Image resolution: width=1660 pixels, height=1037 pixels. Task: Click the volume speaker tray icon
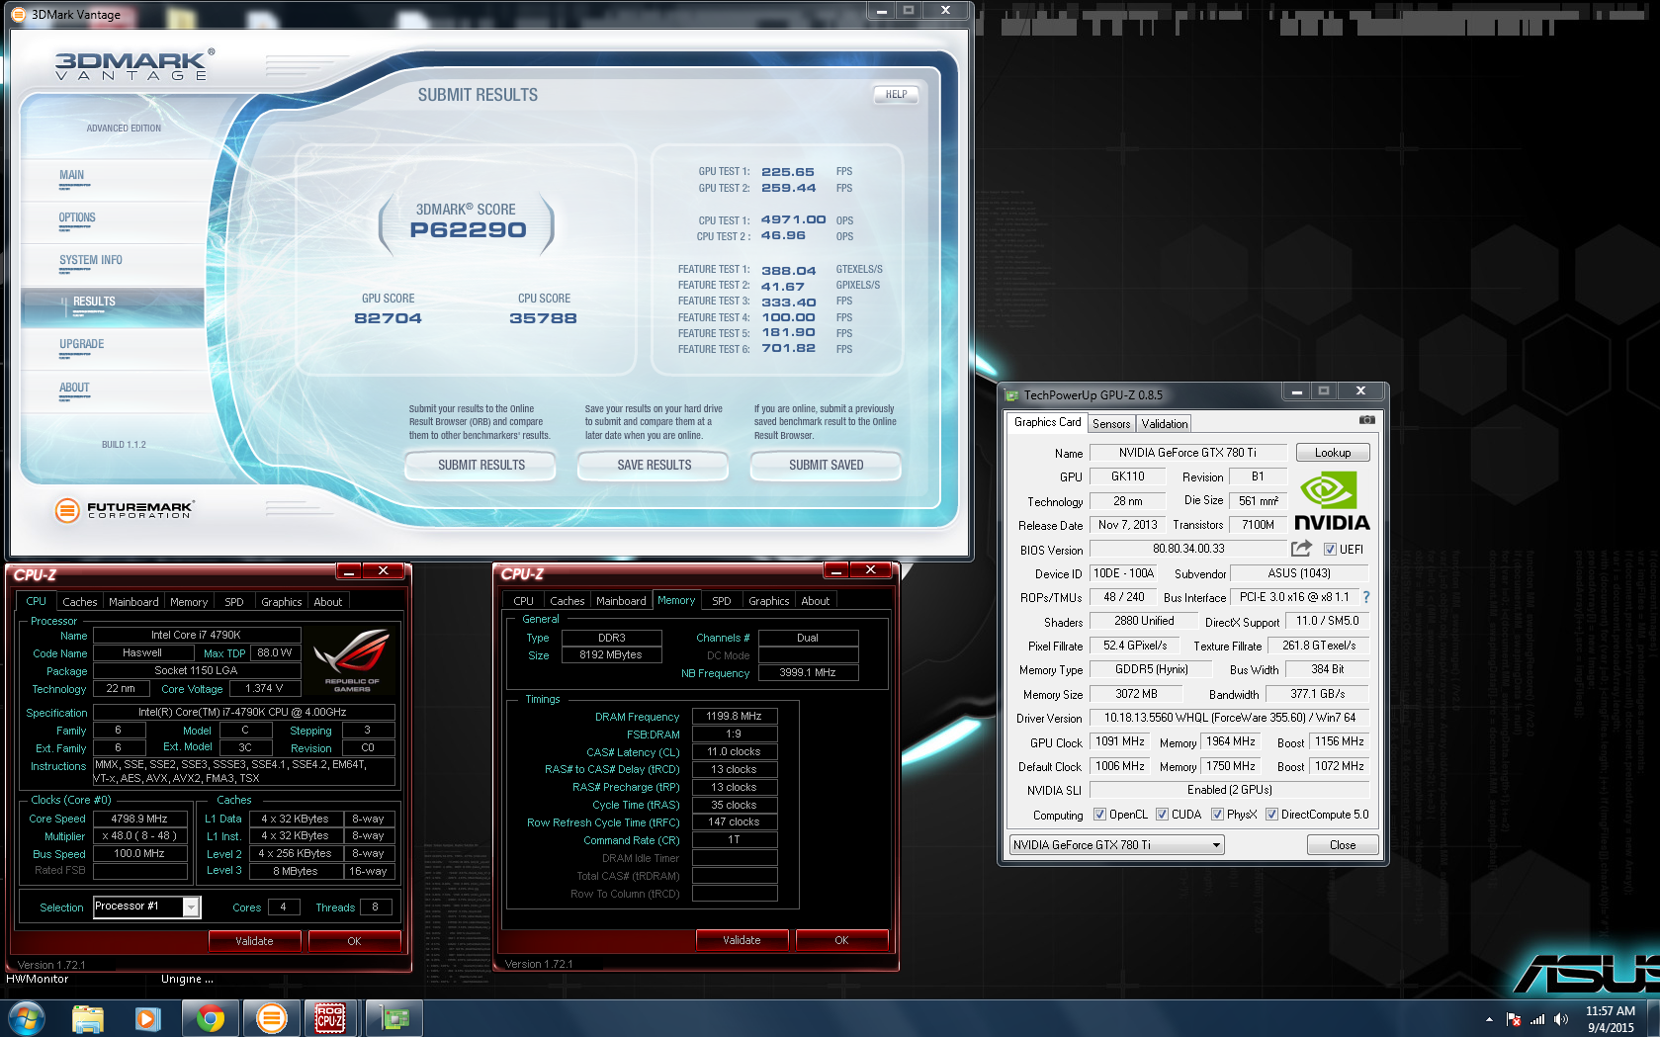(x=1561, y=1019)
